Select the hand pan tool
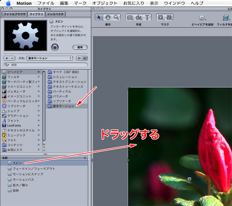The height and width of the screenshot is (206, 232). tap(108, 17)
